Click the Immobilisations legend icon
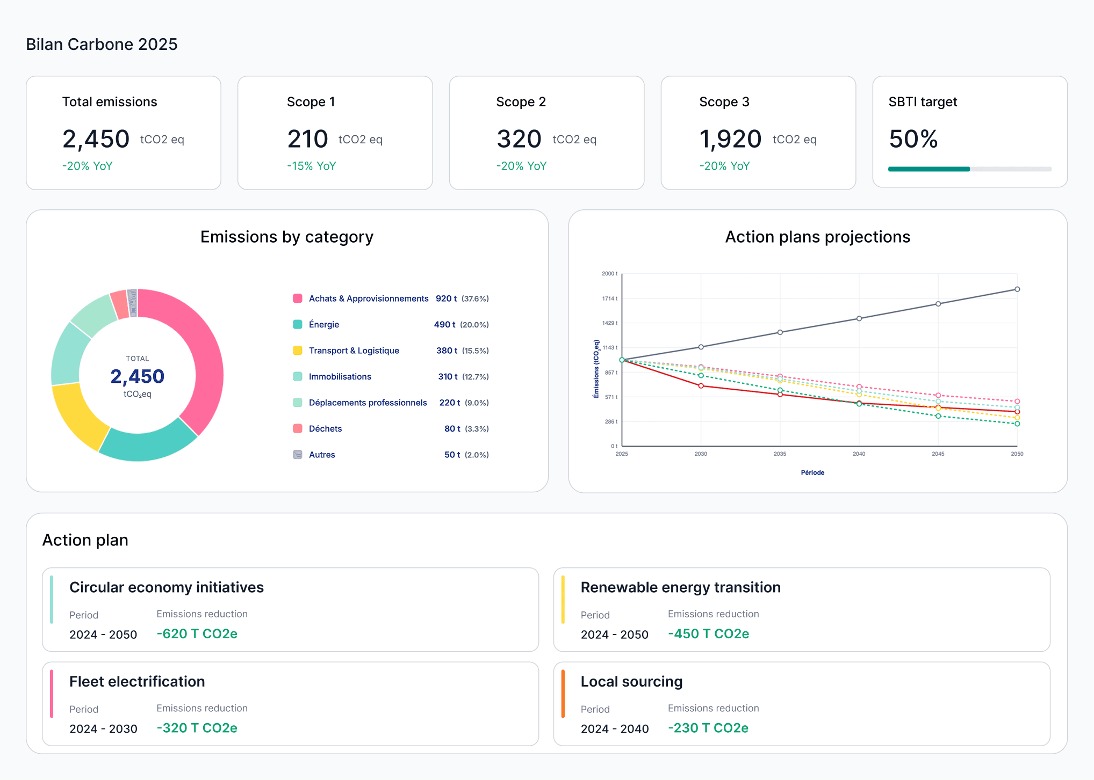Screen dimensions: 1094x780 [x=297, y=376]
